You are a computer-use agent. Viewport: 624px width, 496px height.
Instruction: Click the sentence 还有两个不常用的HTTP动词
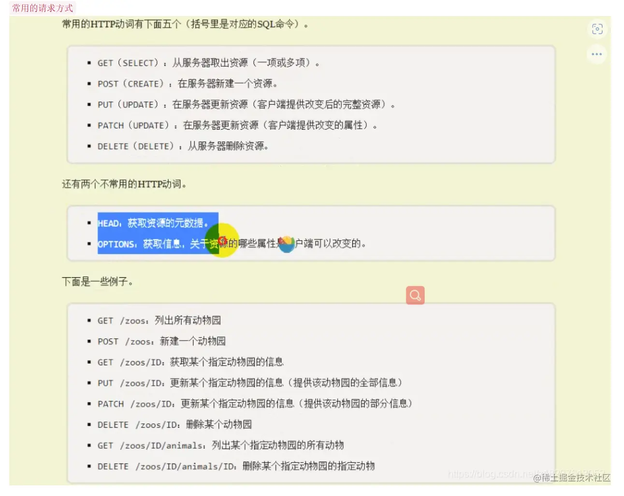click(124, 184)
